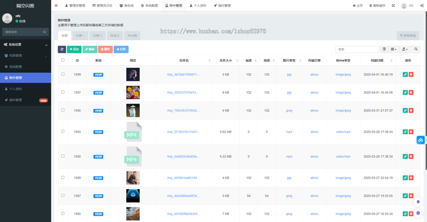This screenshot has height=222, width=427.
Task: Open the purple notification bell floating icon
Action: 418,202
